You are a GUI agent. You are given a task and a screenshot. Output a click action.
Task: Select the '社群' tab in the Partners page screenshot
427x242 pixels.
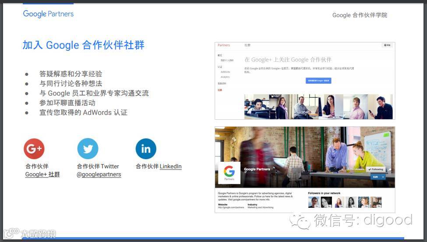pyautogui.click(x=247, y=45)
